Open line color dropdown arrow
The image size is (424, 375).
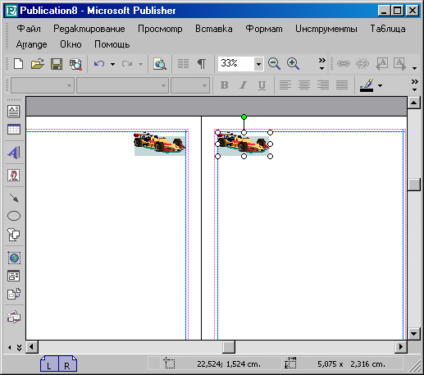[x=380, y=85]
